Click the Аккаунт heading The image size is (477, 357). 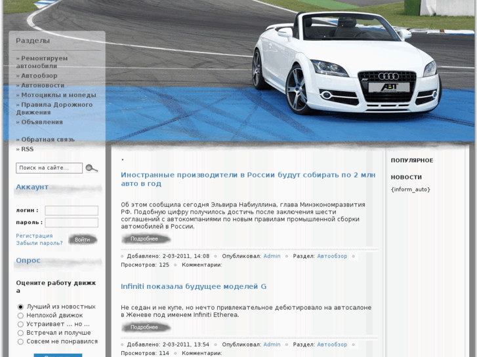click(x=32, y=187)
